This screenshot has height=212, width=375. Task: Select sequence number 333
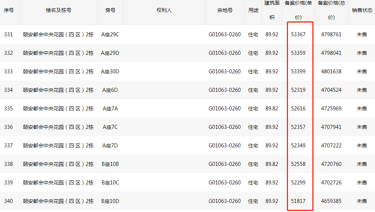[x=8, y=72]
